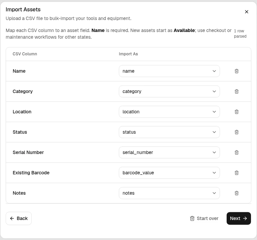The image size is (257, 240).
Task: Click the 'Category' CSV column label
Action: pyautogui.click(x=23, y=91)
